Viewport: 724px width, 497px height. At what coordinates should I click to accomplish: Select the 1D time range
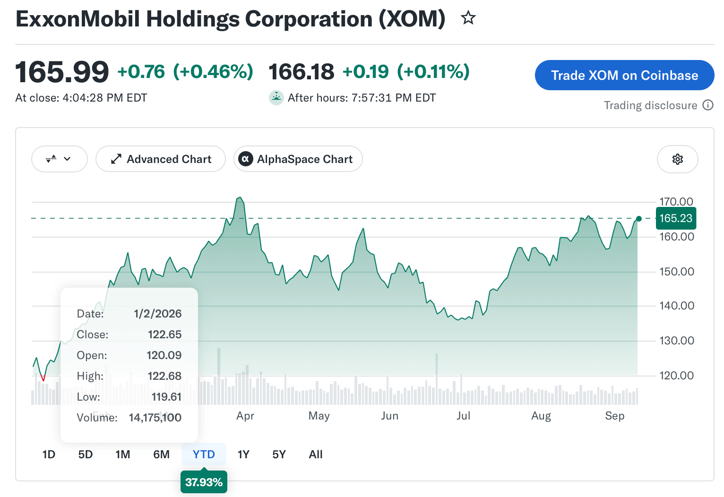click(49, 454)
